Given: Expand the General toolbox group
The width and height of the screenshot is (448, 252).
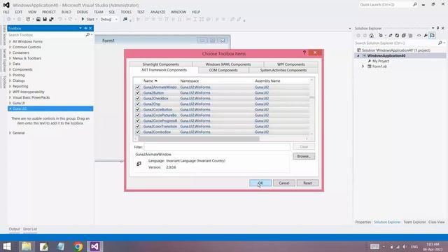Looking at the screenshot, I should click(10, 133).
